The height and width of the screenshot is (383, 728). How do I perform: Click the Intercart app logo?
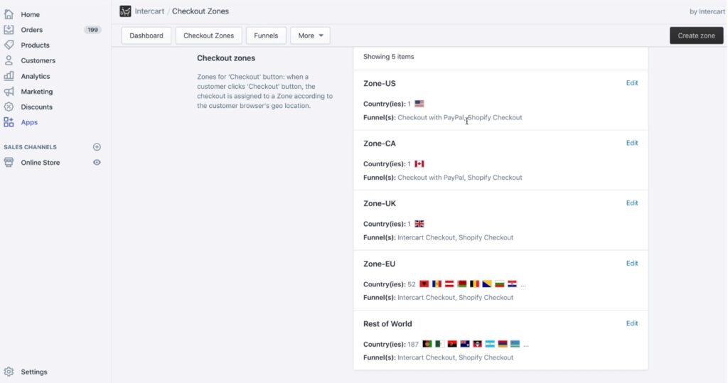pos(125,11)
